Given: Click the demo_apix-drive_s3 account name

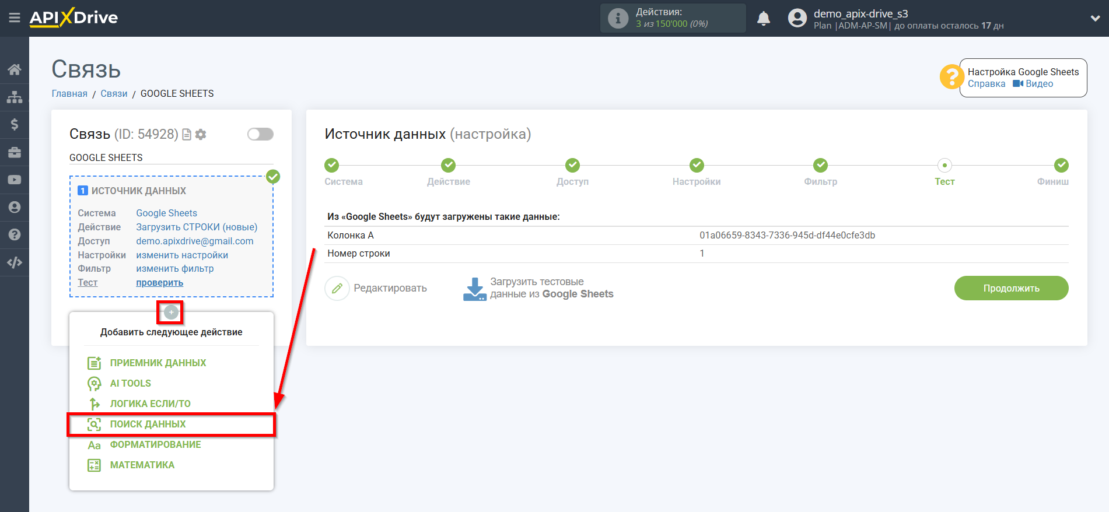Looking at the screenshot, I should click(x=861, y=13).
